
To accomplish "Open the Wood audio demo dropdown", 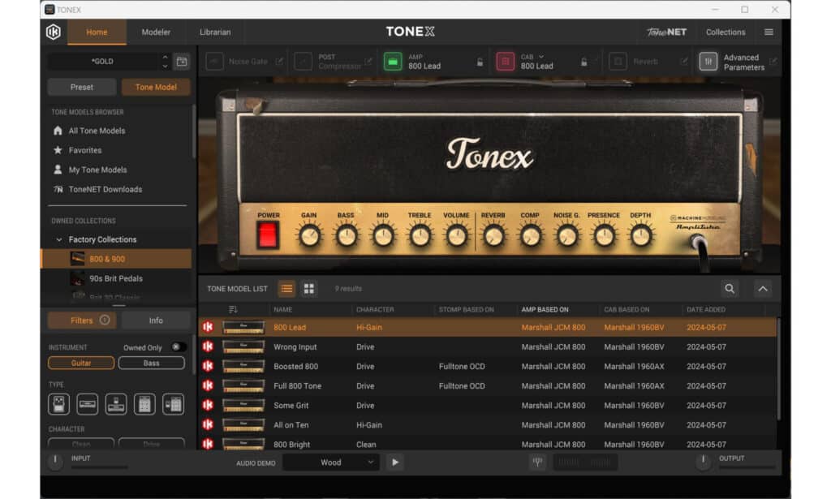I will 331,462.
